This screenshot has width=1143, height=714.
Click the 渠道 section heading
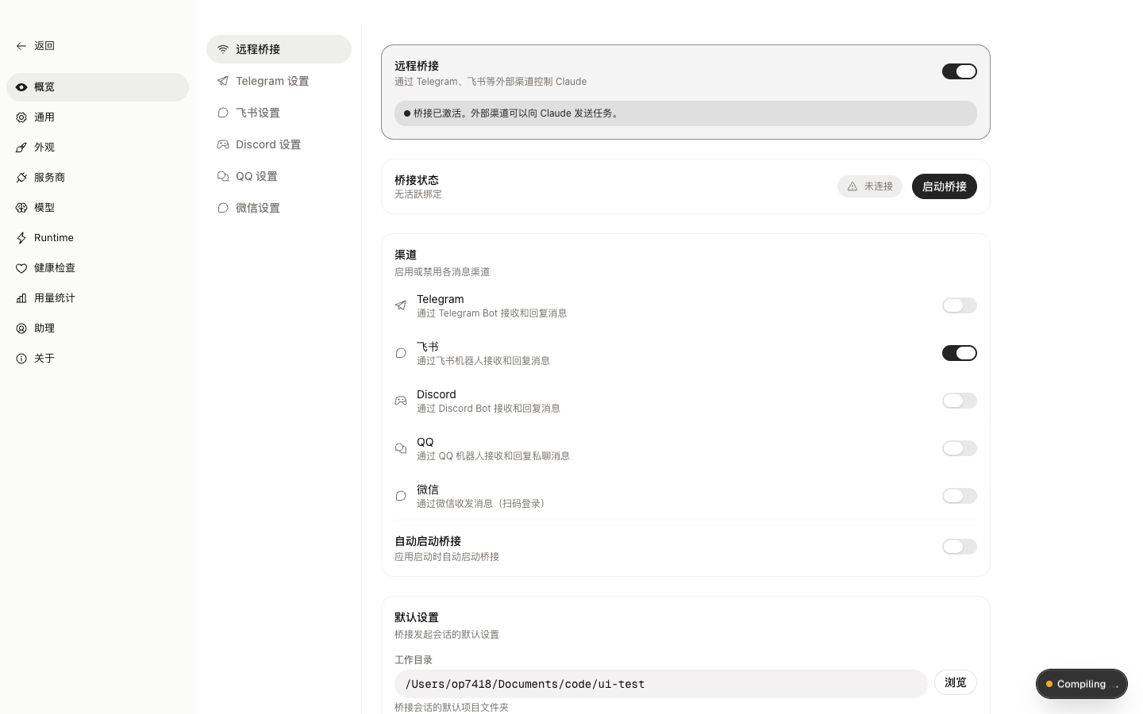click(406, 255)
